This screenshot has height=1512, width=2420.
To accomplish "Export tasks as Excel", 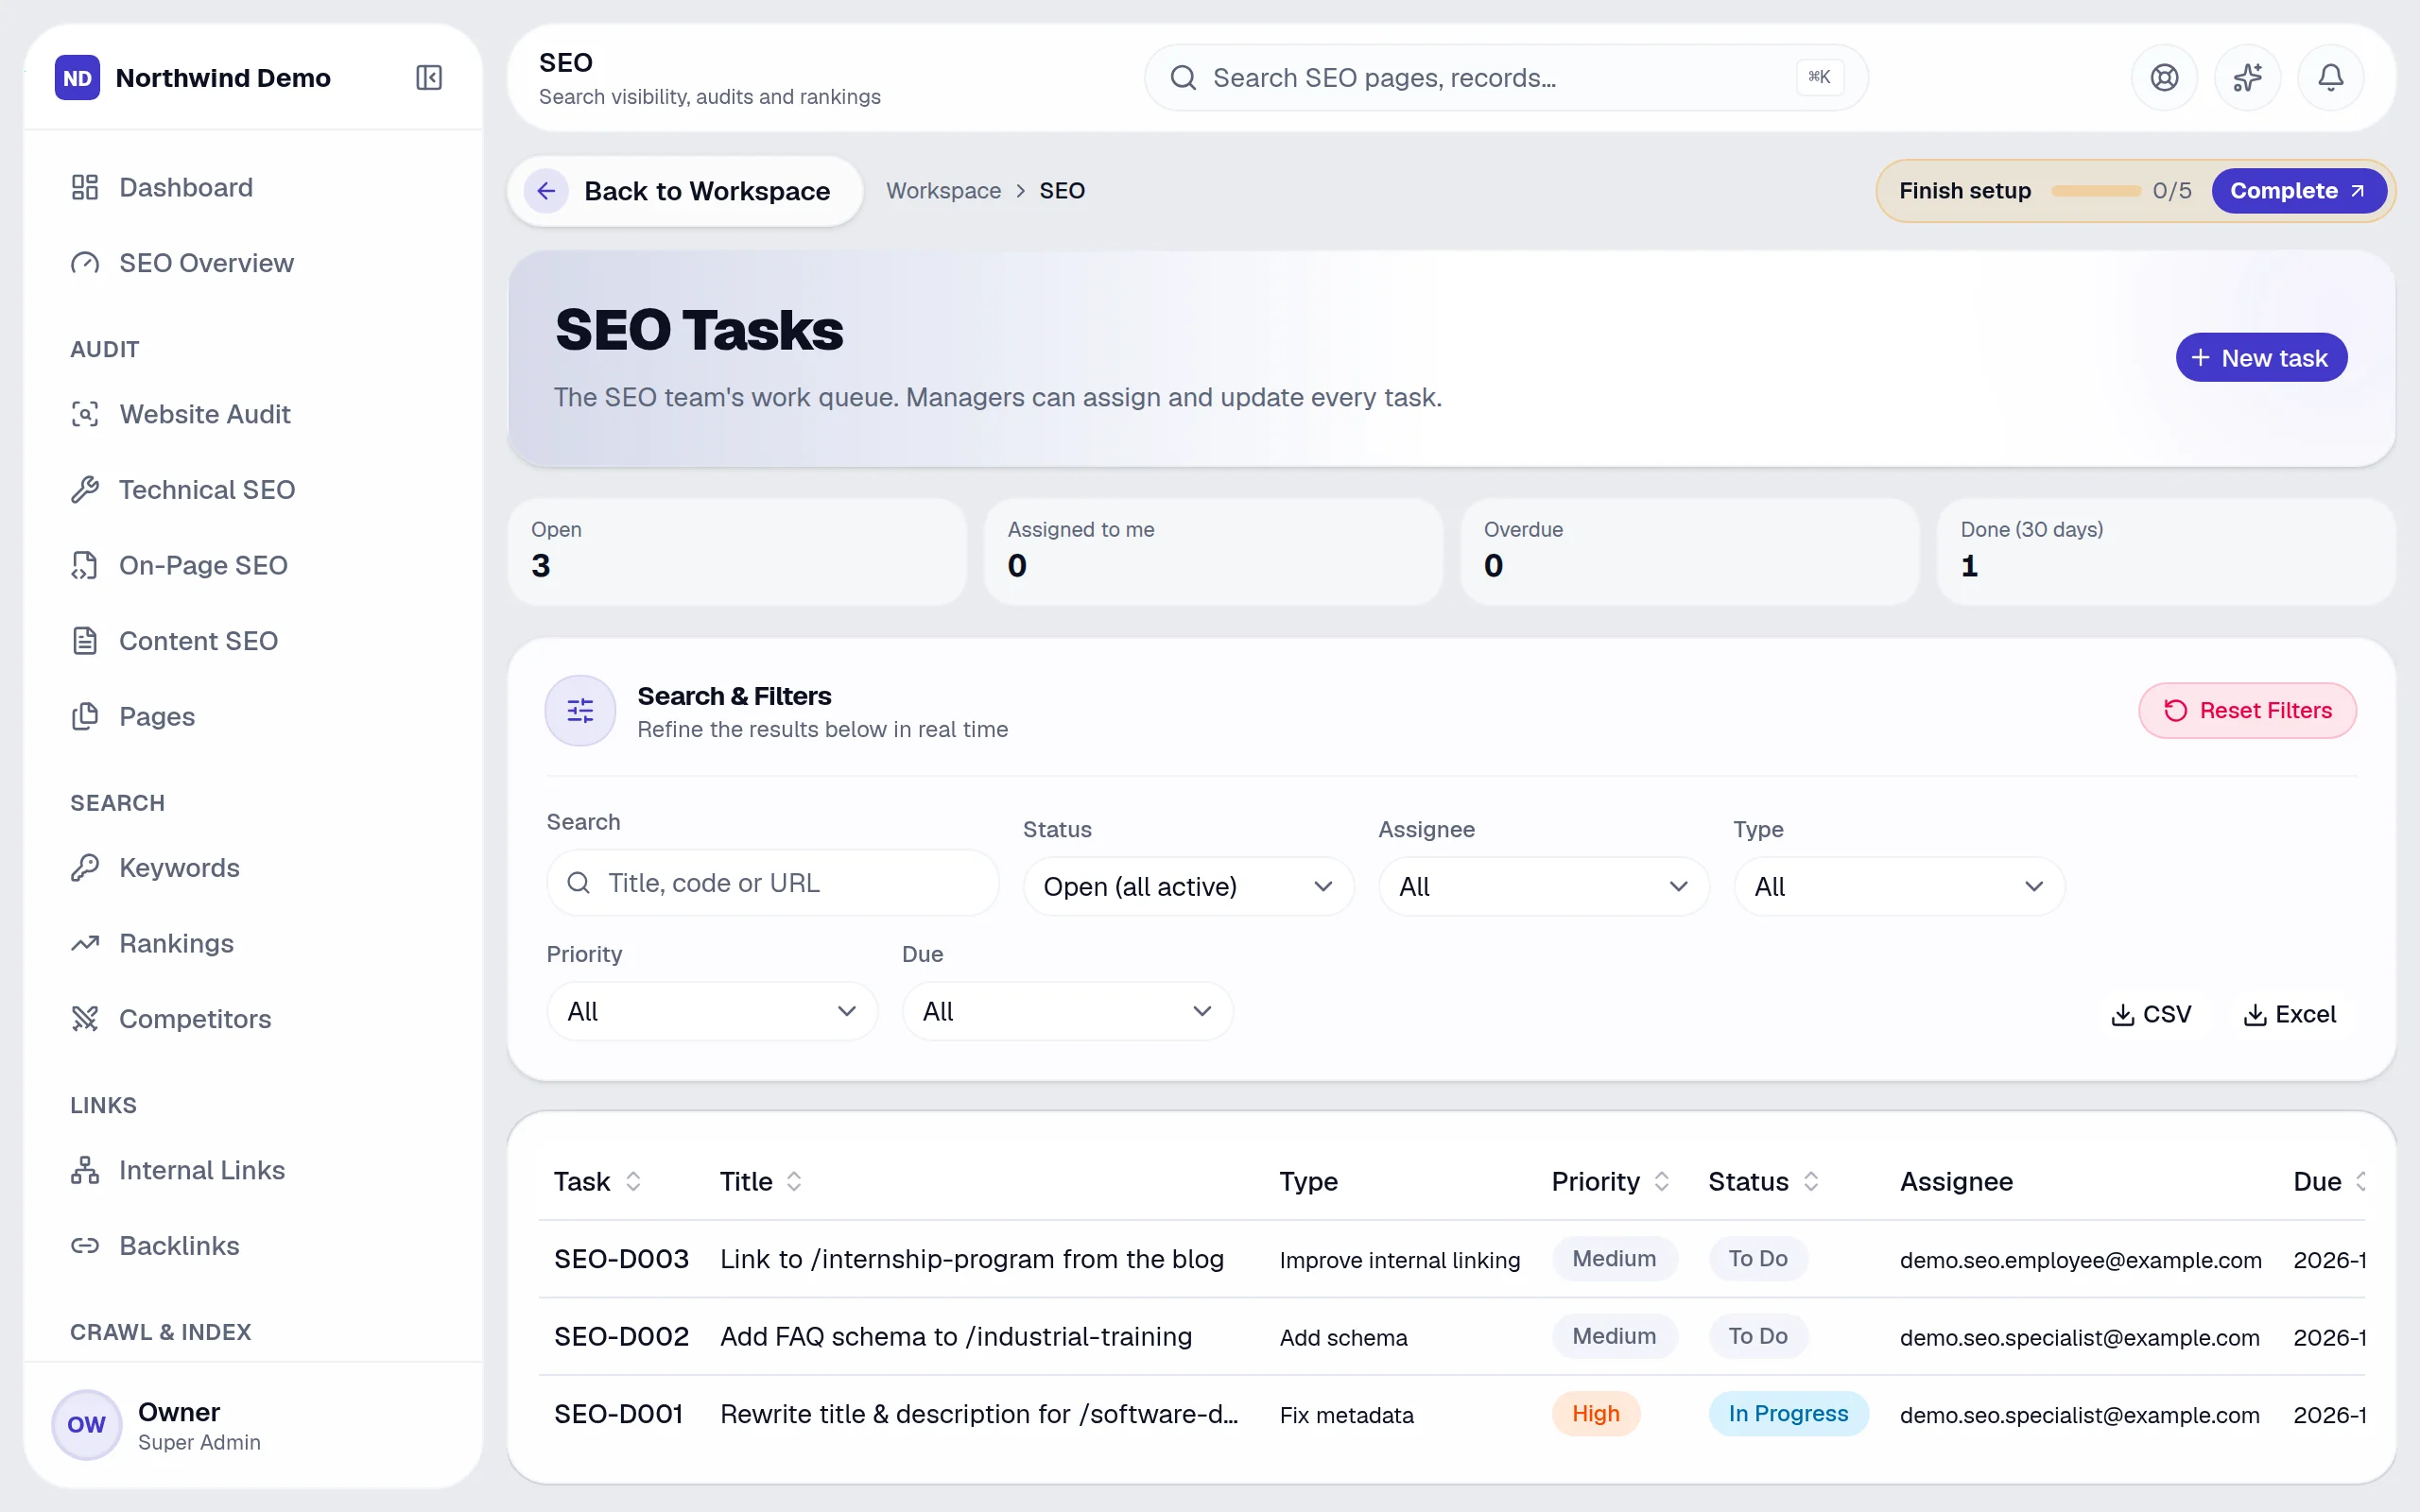I will 2290,1014.
